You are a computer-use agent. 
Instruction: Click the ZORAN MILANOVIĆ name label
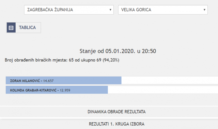pyautogui.click(x=25, y=81)
